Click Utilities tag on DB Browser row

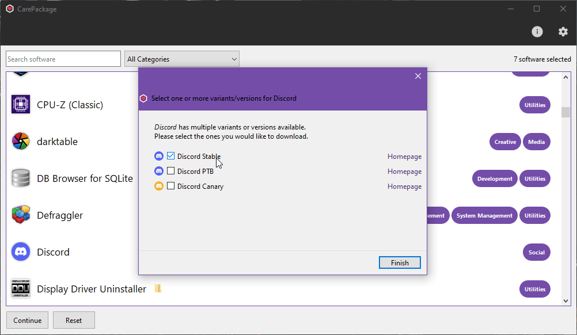click(x=535, y=178)
